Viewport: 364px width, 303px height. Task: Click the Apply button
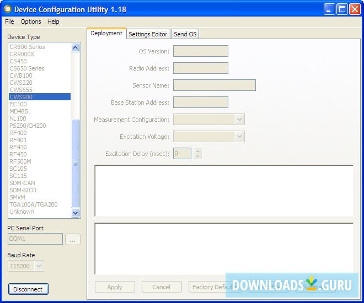click(x=115, y=287)
